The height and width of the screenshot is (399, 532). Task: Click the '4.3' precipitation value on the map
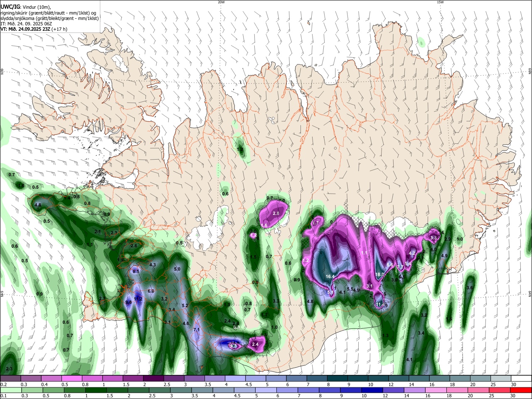click(x=153, y=265)
